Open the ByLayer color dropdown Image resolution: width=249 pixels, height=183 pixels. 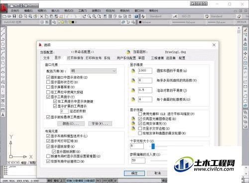click(154, 22)
